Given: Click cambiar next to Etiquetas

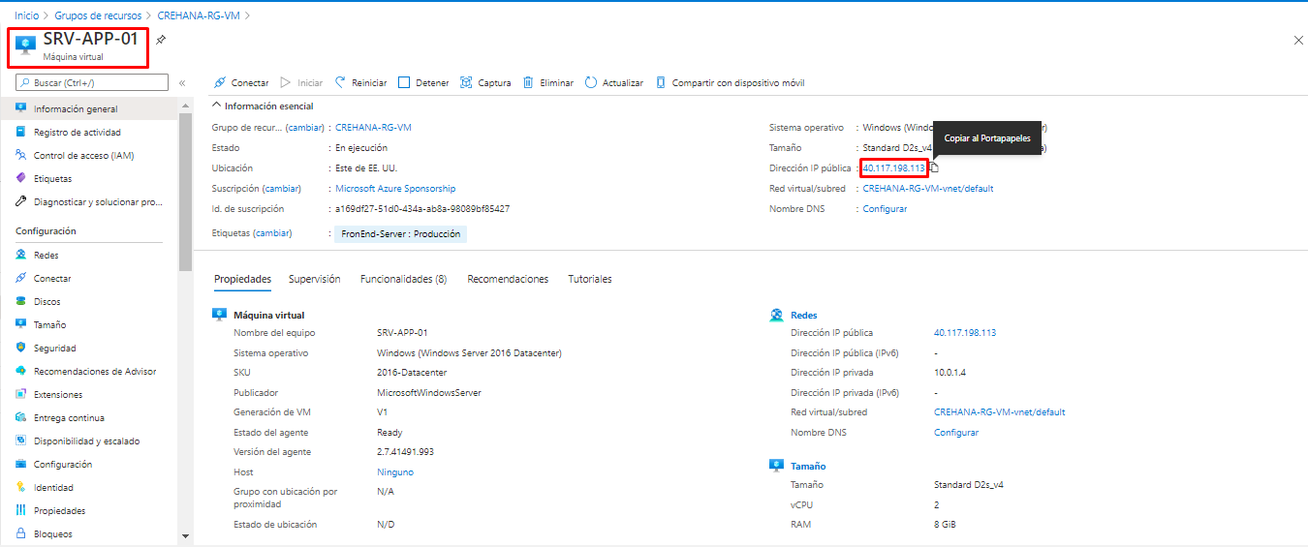Looking at the screenshot, I should pyautogui.click(x=273, y=233).
